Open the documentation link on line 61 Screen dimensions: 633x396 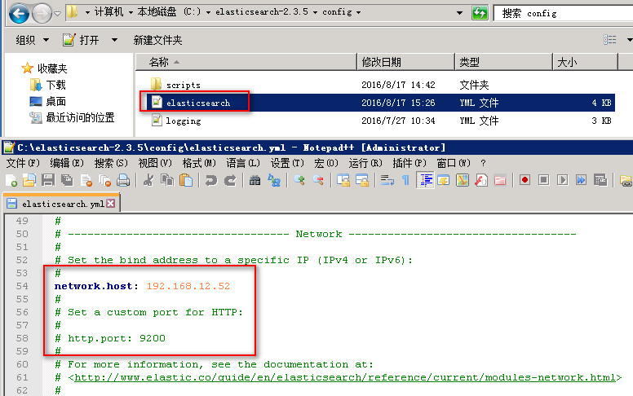point(345,377)
